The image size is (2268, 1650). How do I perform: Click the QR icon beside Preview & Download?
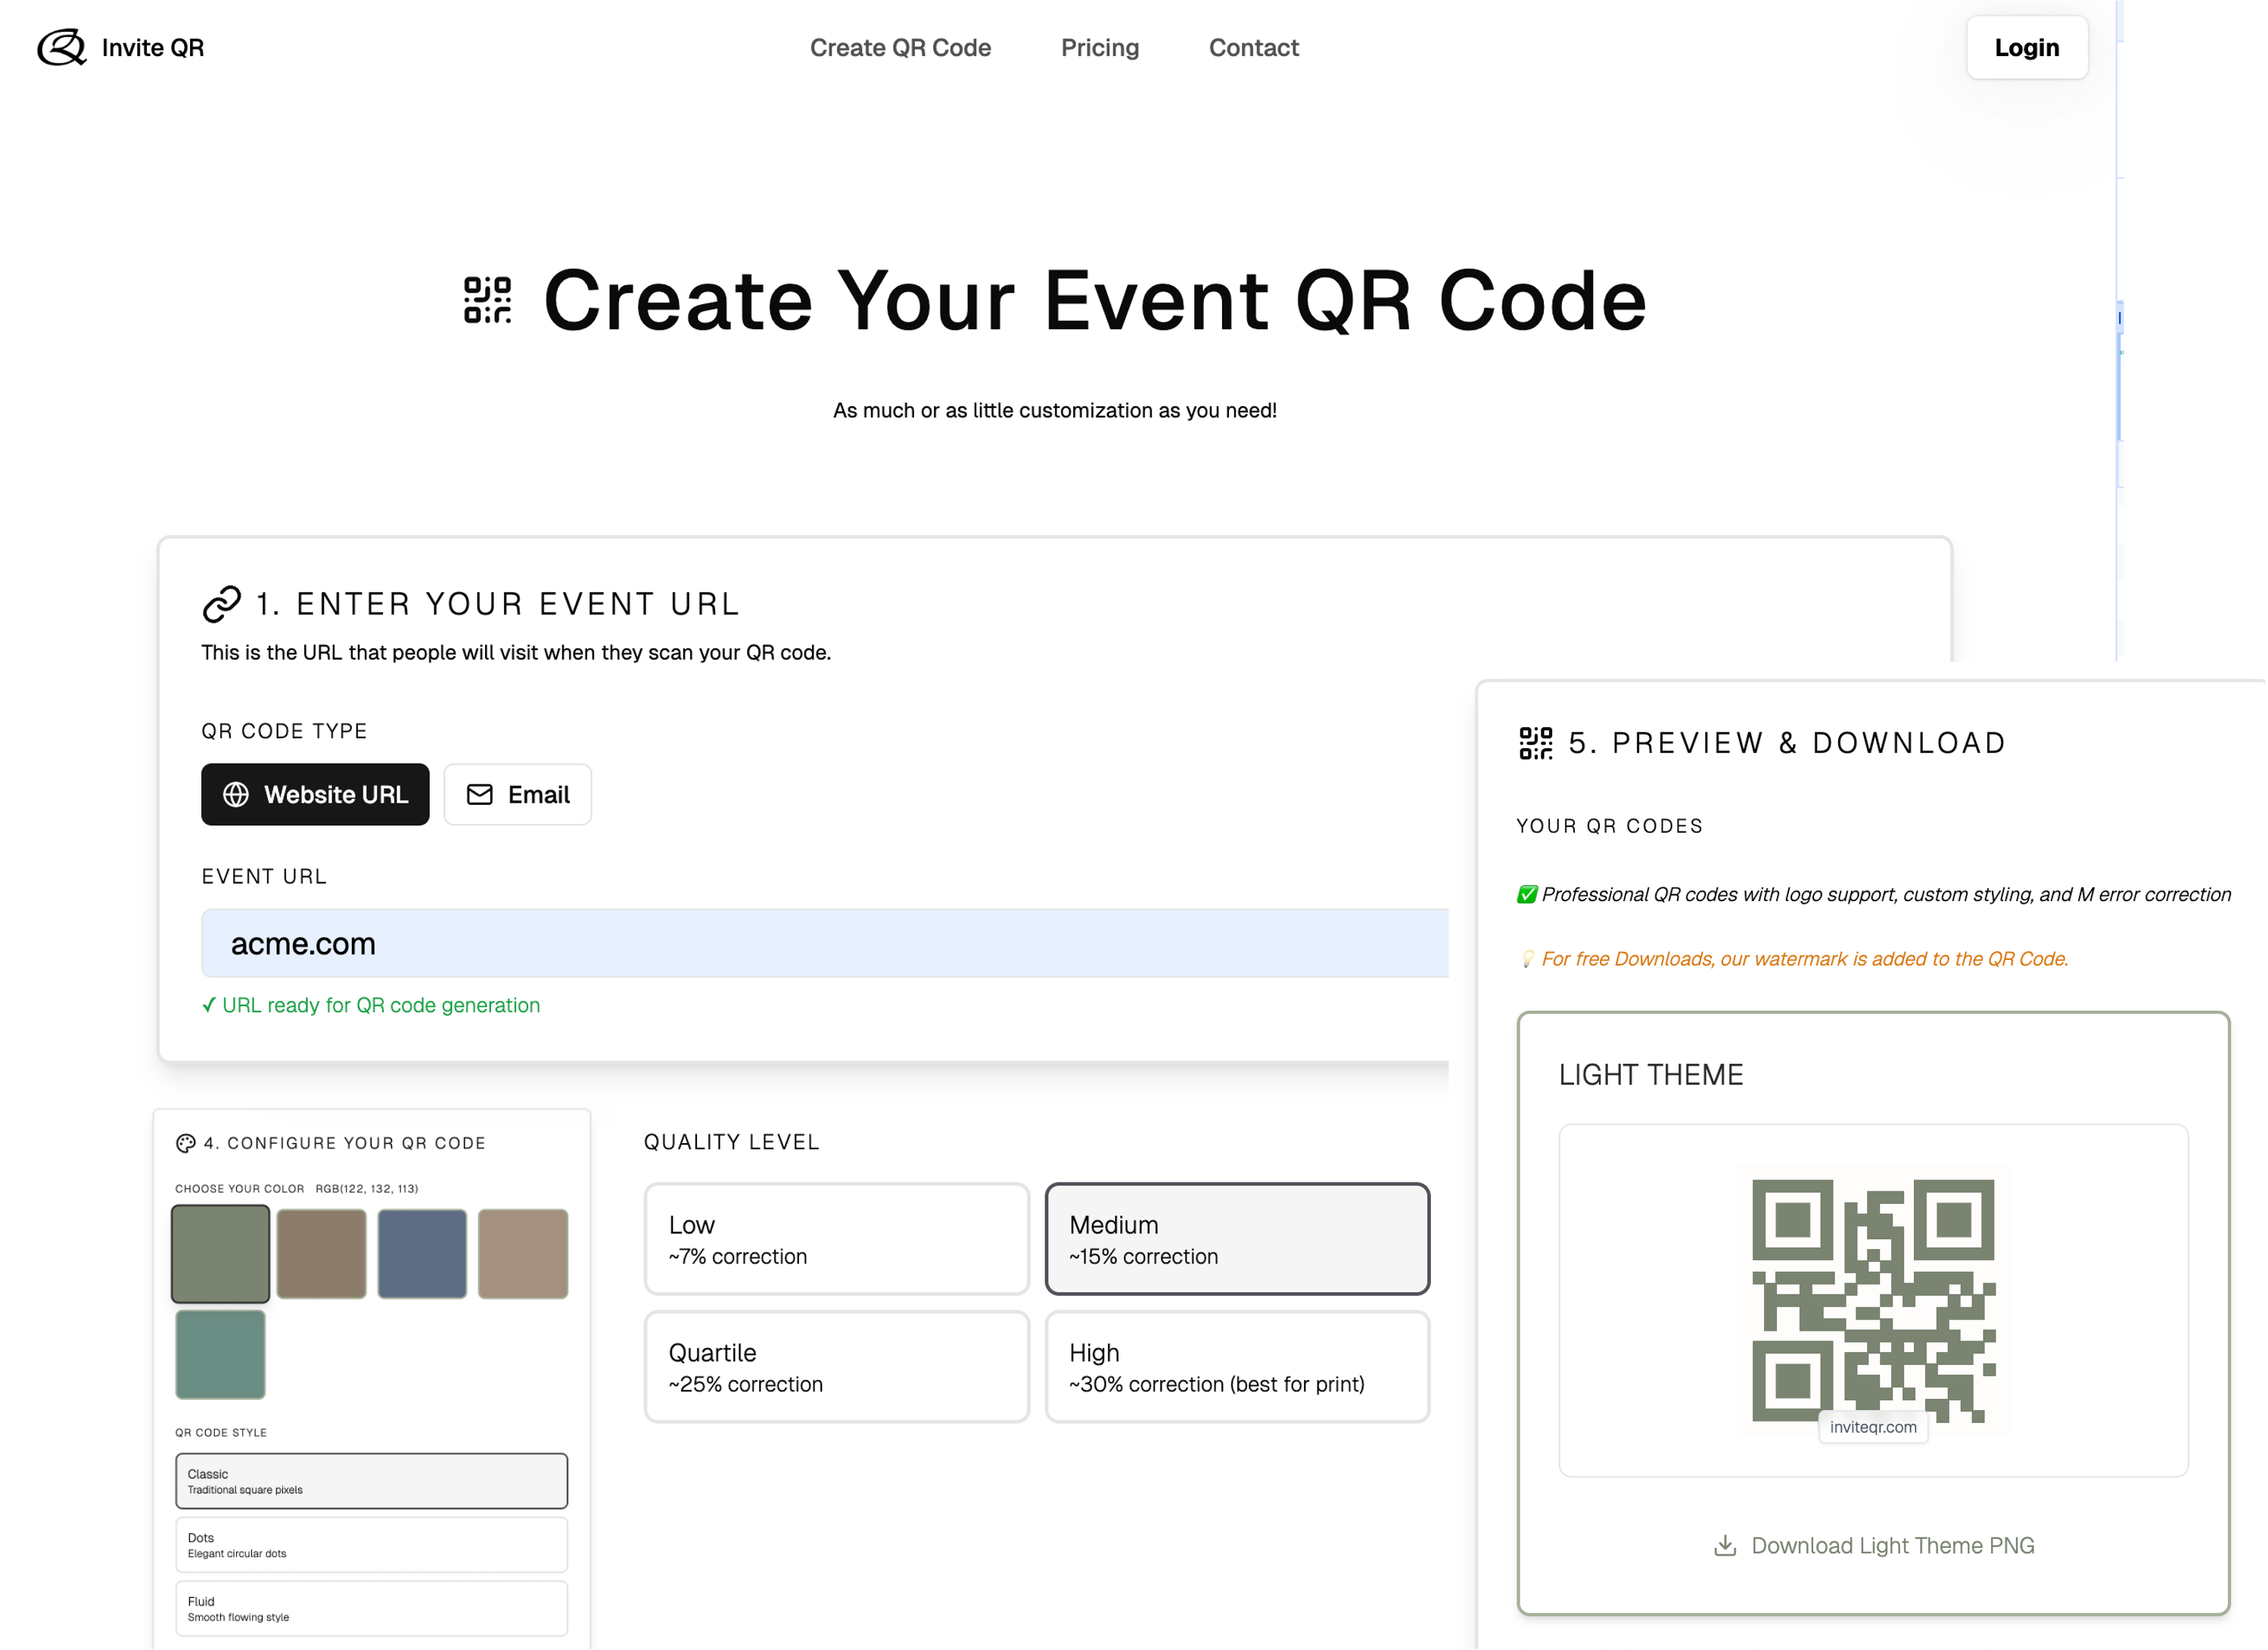(1536, 744)
